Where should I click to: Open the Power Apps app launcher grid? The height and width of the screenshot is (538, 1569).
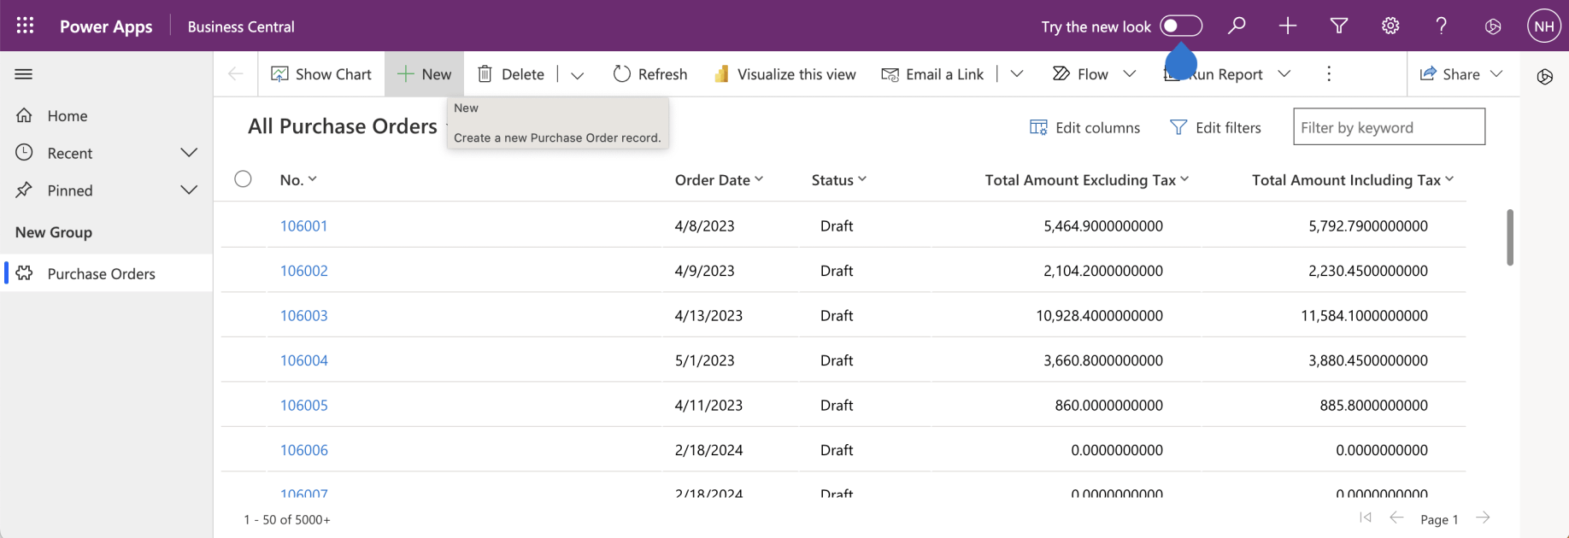point(25,26)
